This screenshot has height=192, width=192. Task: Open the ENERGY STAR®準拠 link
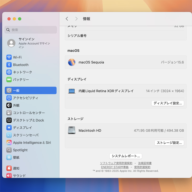point(115,167)
